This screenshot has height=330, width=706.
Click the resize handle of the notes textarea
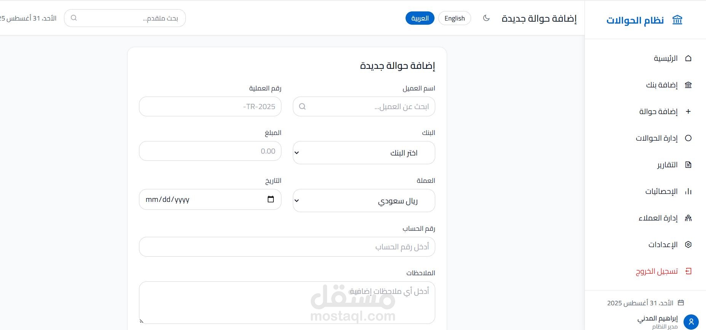[x=142, y=322]
